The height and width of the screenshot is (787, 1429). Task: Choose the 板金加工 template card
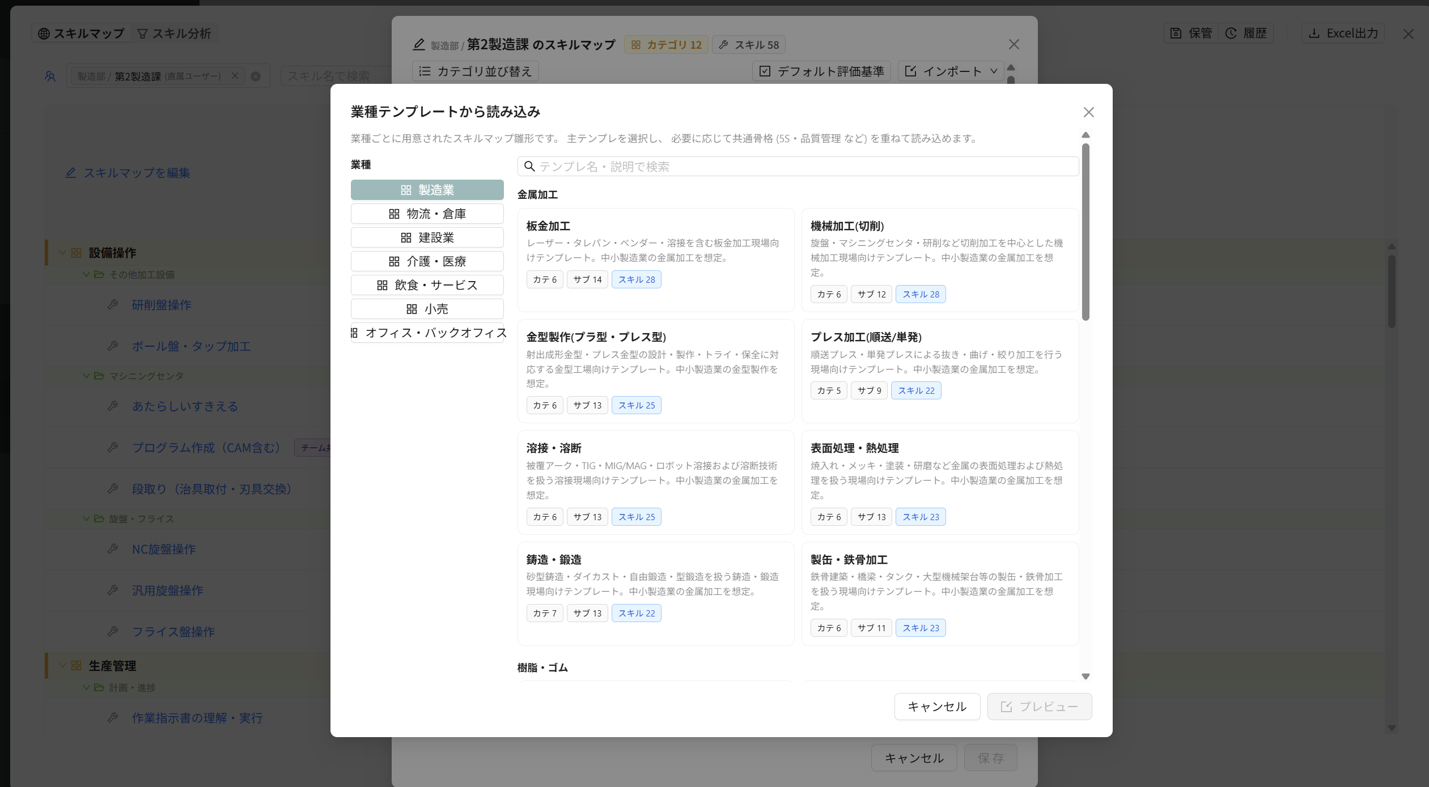click(655, 260)
